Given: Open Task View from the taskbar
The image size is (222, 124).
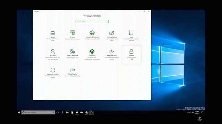Looking at the screenshot, I should click(x=58, y=112).
